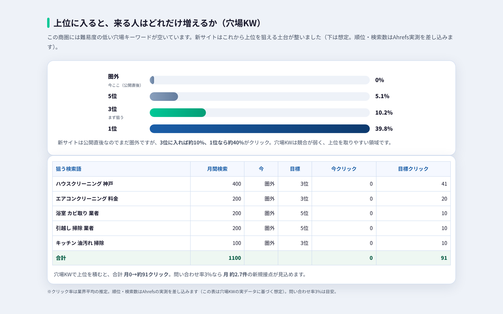Select the キッチン 油汚れ 掃除 keyword cell

(121, 243)
